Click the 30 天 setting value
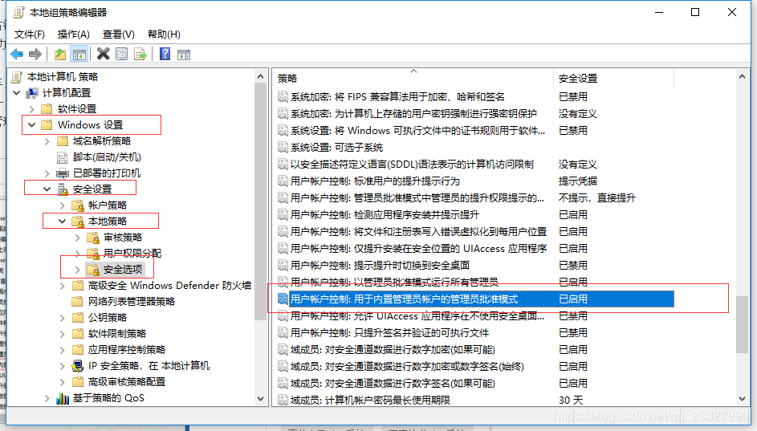This screenshot has height=431, width=757. point(571,401)
